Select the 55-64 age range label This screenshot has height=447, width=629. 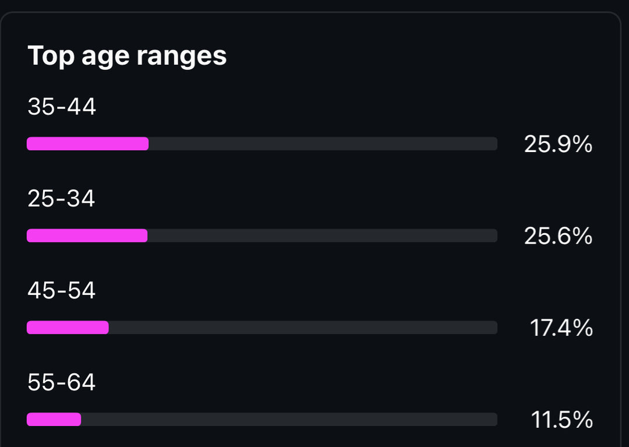62,383
